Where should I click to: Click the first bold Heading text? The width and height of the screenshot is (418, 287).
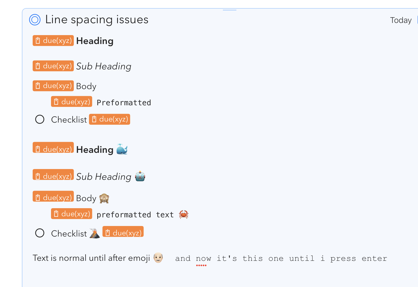[95, 41]
